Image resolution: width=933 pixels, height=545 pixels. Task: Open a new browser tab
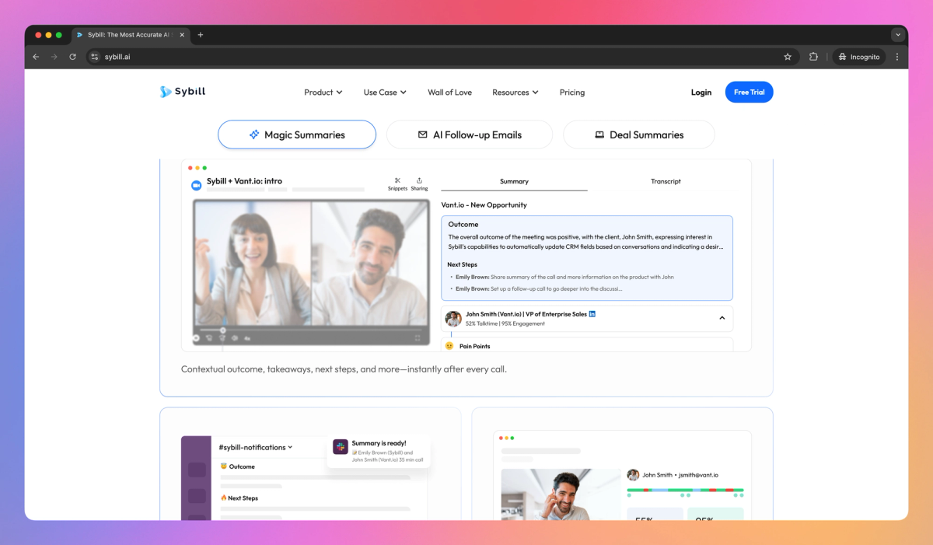pos(201,35)
